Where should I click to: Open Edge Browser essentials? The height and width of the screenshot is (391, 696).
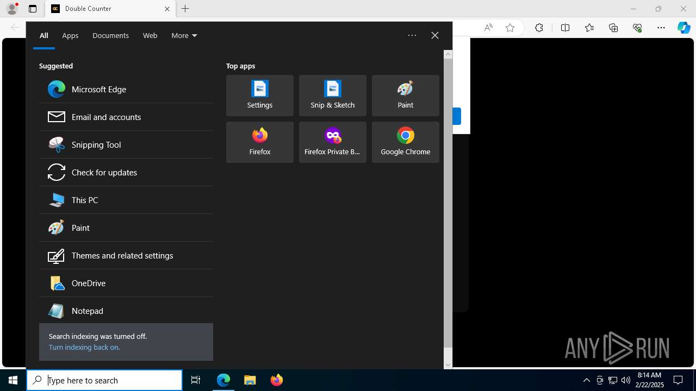point(637,28)
